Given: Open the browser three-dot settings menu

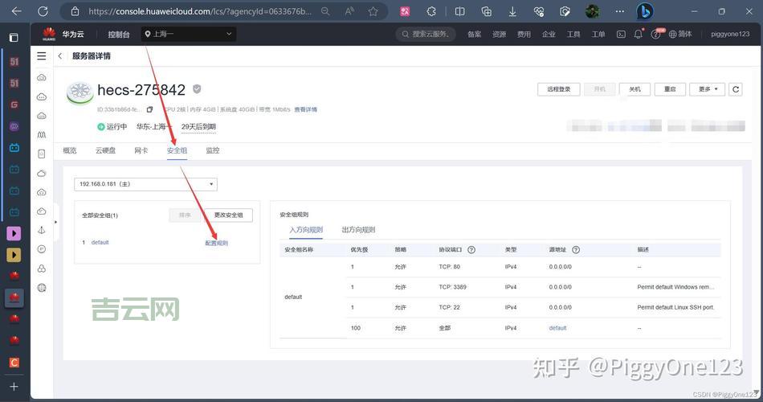Looking at the screenshot, I should coord(619,11).
